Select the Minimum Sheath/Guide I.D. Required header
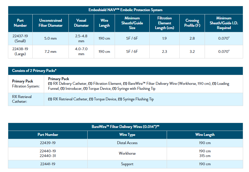The height and width of the screenshot is (172, 249). click(x=224, y=23)
